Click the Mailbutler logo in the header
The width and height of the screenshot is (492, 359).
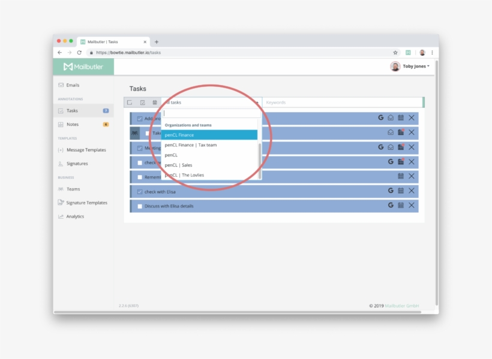pyautogui.click(x=83, y=67)
